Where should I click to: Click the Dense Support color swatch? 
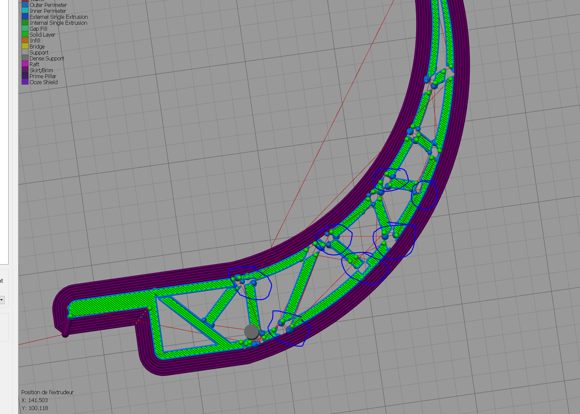click(x=25, y=58)
